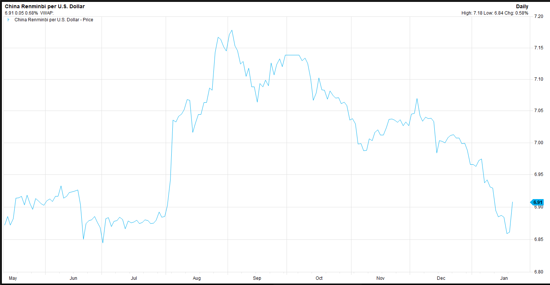Open the Daily timeframe selector
Viewport: 550px width, 285px height.
click(x=522, y=6)
